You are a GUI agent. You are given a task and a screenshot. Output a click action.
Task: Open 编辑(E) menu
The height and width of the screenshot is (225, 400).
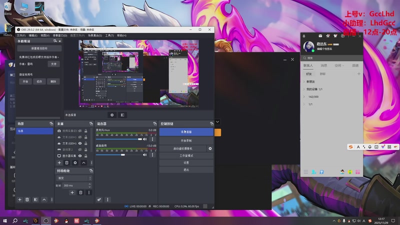click(33, 35)
